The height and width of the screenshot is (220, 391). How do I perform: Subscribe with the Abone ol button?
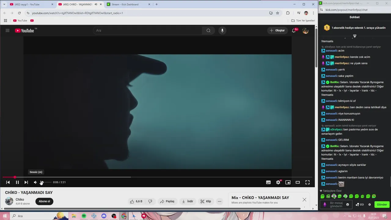[x=44, y=201]
